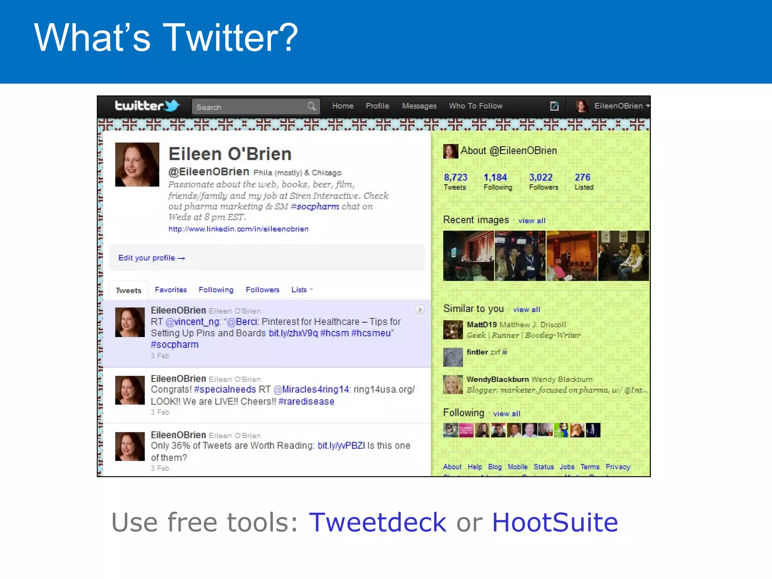
Task: Click the #specialneeds hashtag
Action: [x=225, y=389]
